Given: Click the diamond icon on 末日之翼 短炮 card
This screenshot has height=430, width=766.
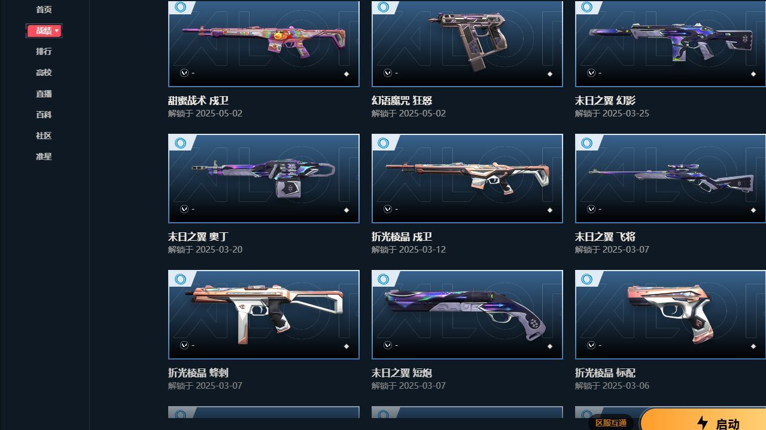Looking at the screenshot, I should pos(549,346).
